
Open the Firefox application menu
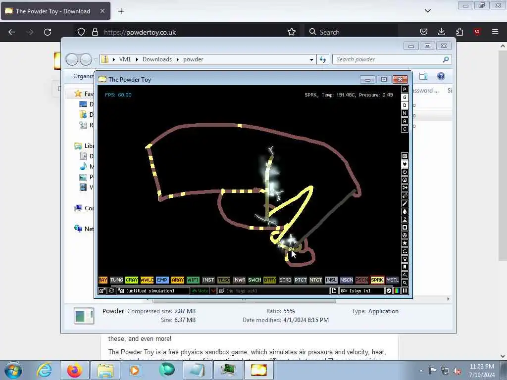coord(495,32)
